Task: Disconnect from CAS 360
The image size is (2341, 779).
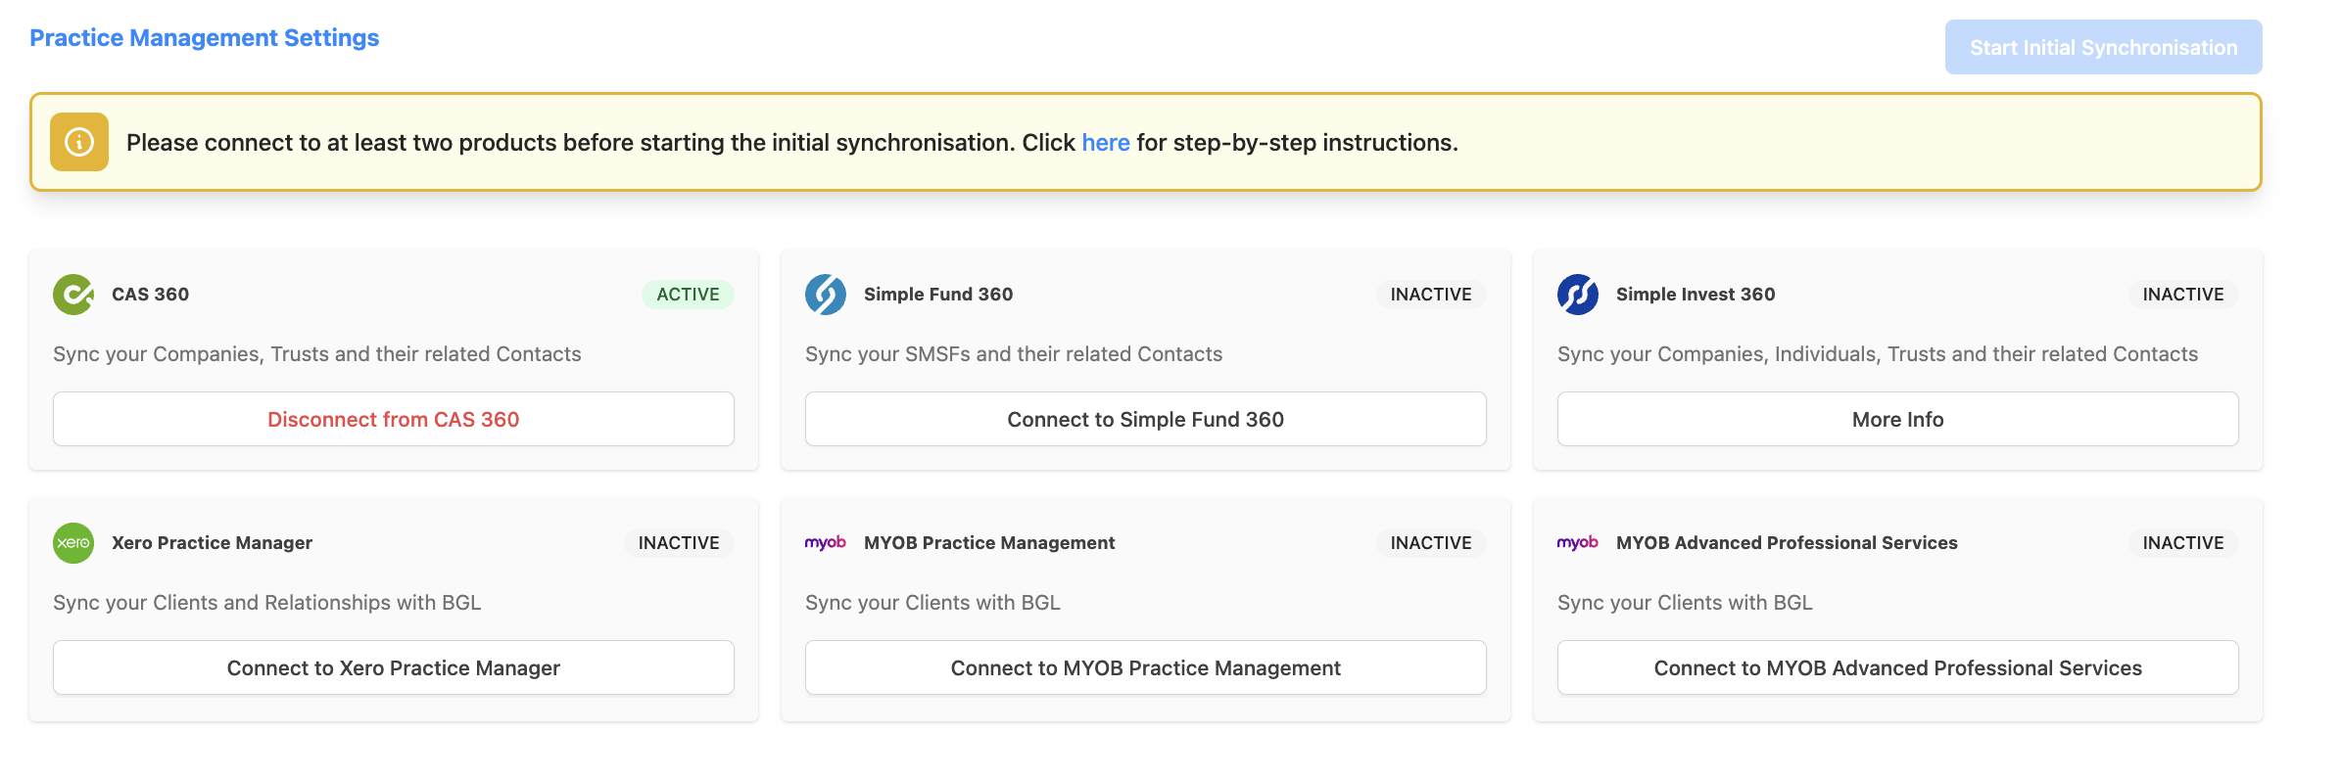Action: pyautogui.click(x=394, y=419)
